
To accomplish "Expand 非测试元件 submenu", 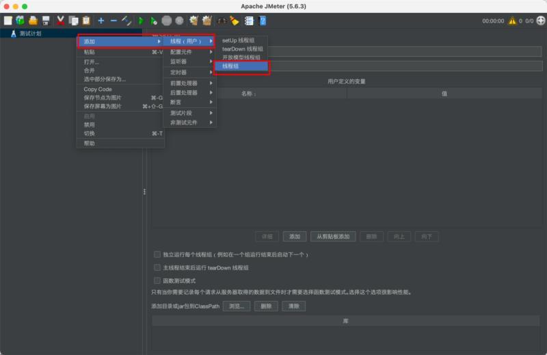I will tap(190, 122).
